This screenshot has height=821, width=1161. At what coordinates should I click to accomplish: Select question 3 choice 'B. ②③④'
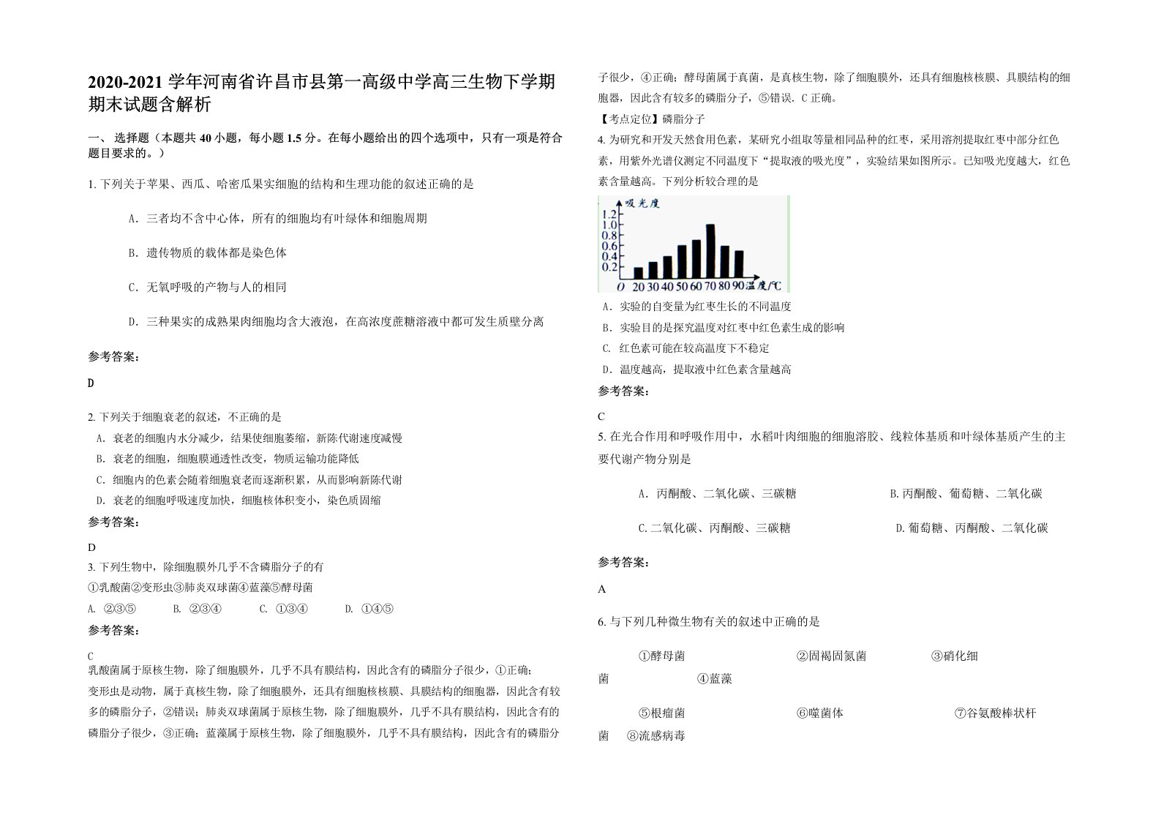pos(198,609)
